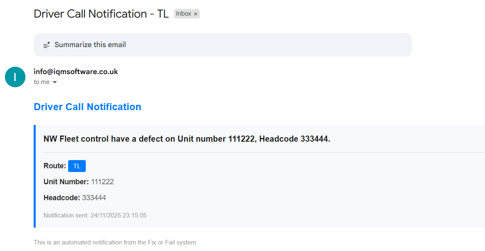Click the "to me" recipient text
The image size is (485, 251).
[x=41, y=82]
